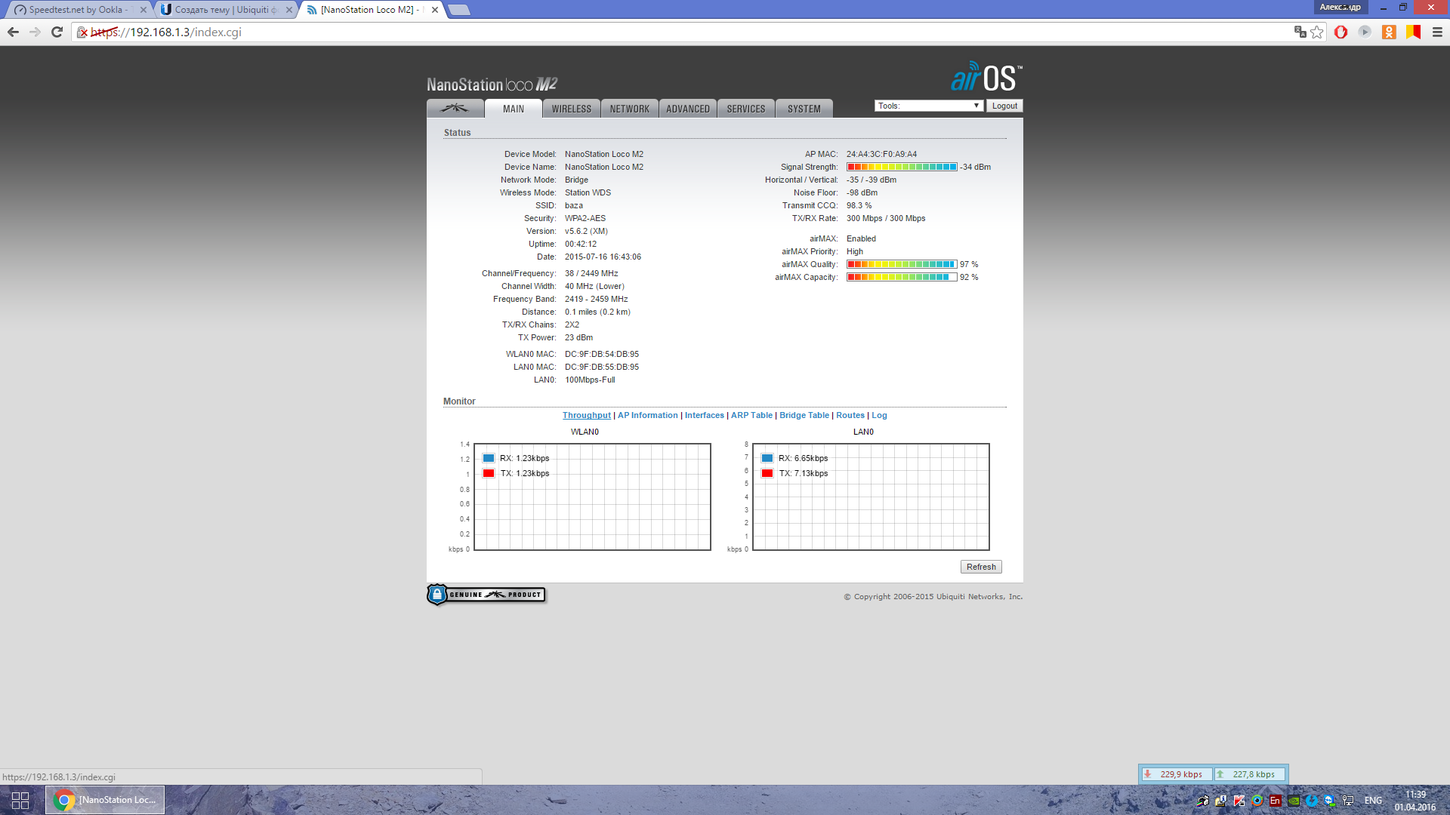The image size is (1450, 815).
Task: Click the download speed 229,9 kbps widget
Action: point(1177,774)
